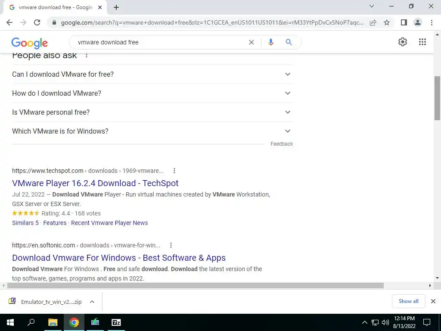Open Chrome profile avatar

click(x=418, y=22)
